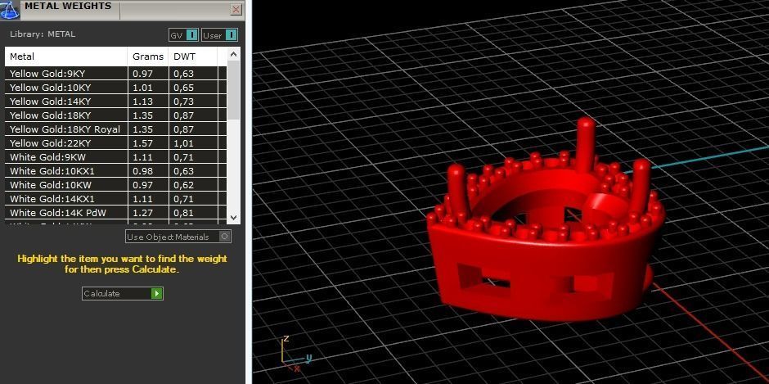Select the White Gold:10KW row
769x384 pixels.
point(115,185)
